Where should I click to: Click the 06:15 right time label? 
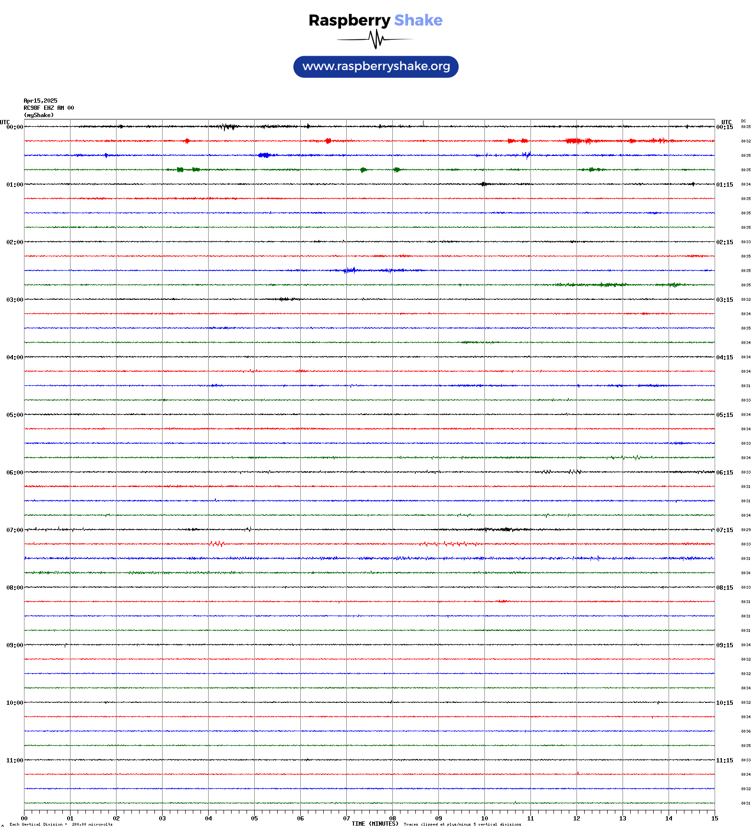[725, 473]
